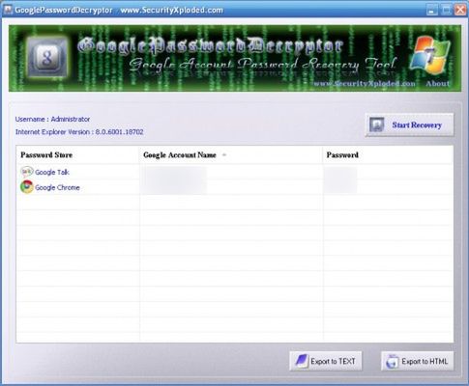The width and height of the screenshot is (469, 386).
Task: Click the Username : Administrator text
Action: [x=52, y=119]
